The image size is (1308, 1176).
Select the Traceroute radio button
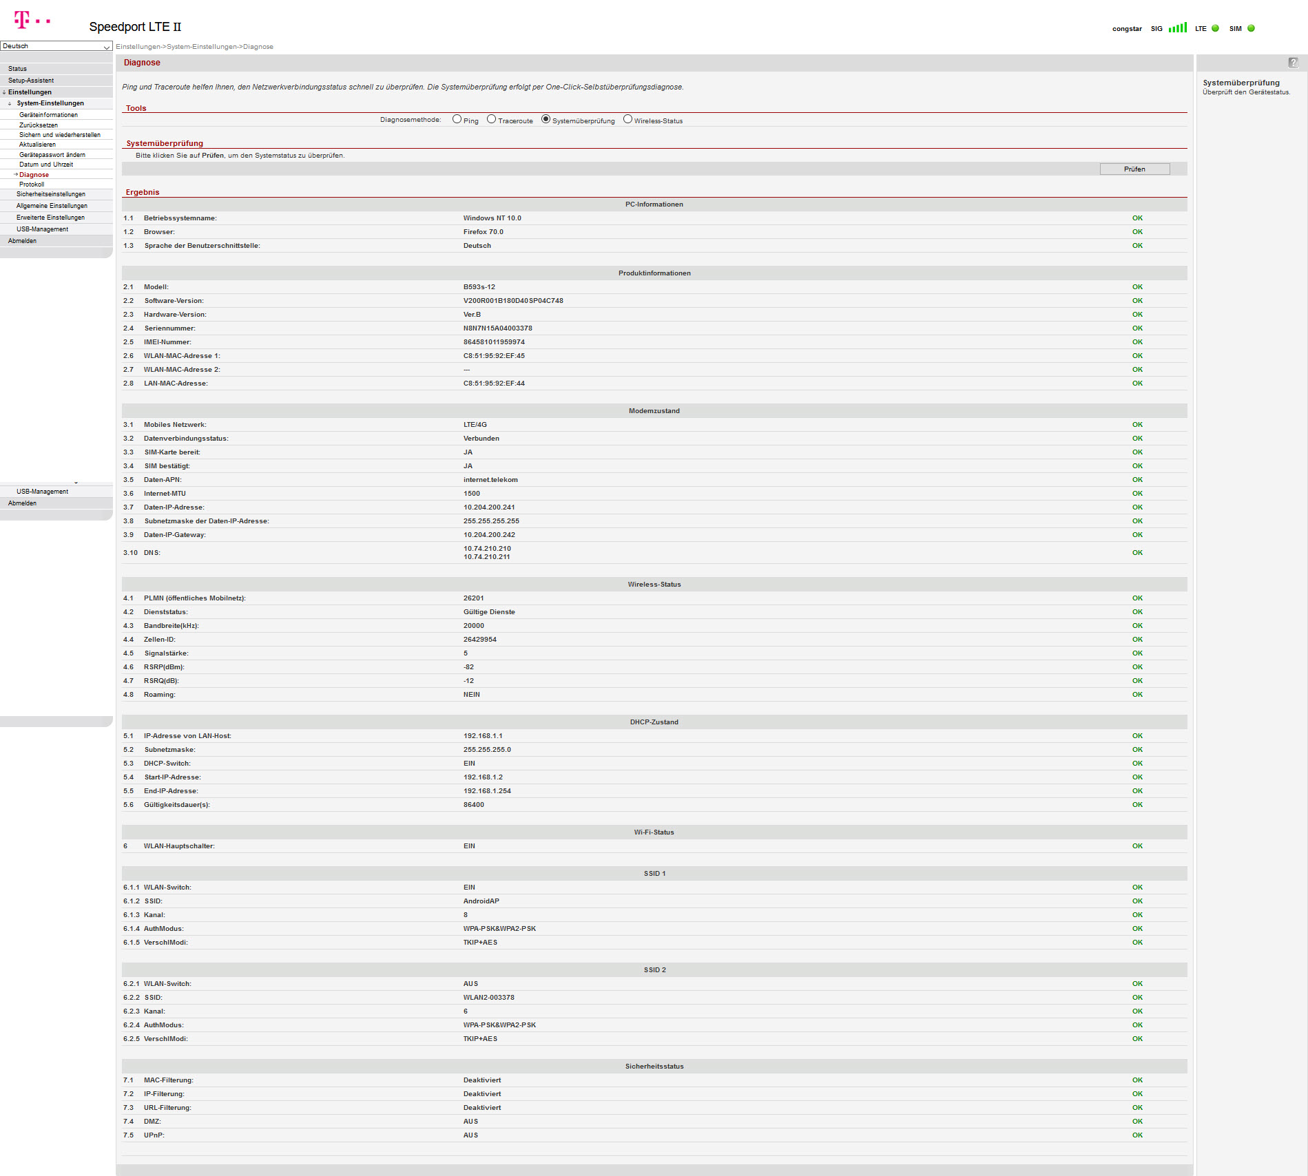pos(491,119)
